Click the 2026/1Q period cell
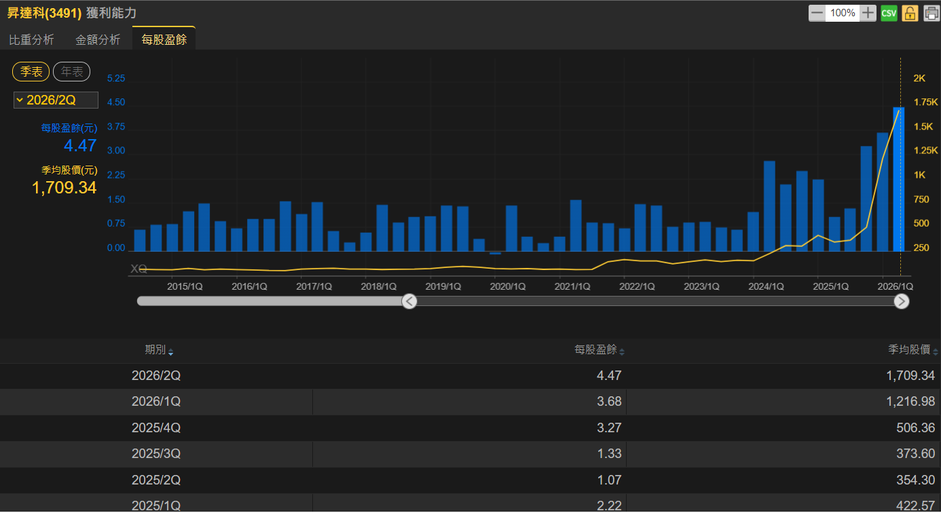 pos(156,402)
